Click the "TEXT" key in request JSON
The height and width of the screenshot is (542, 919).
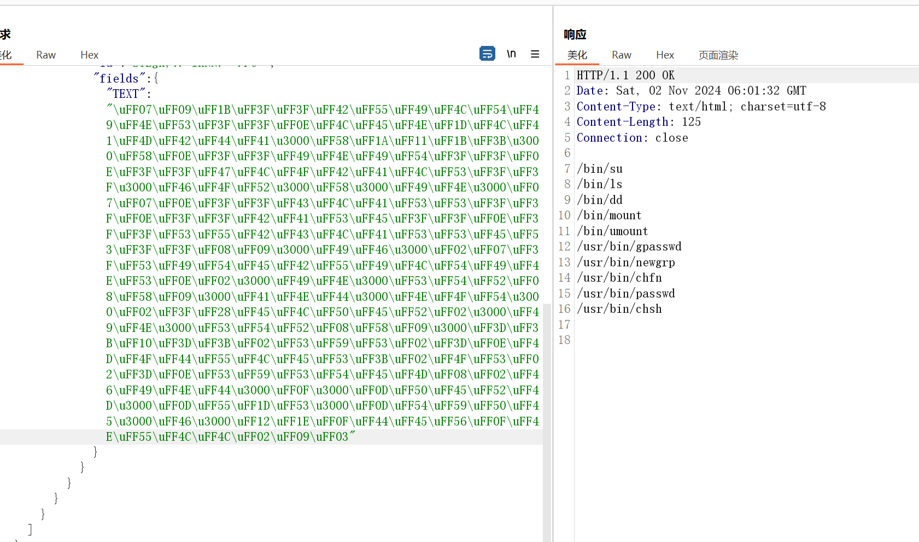(x=126, y=94)
